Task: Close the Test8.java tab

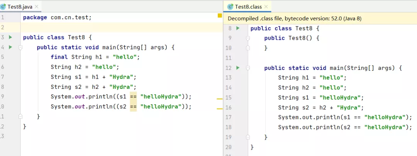Action: point(36,7)
